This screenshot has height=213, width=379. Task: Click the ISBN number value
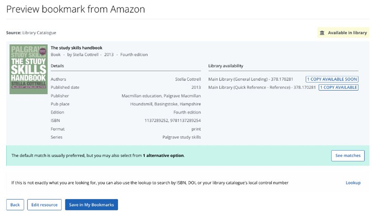click(172, 121)
